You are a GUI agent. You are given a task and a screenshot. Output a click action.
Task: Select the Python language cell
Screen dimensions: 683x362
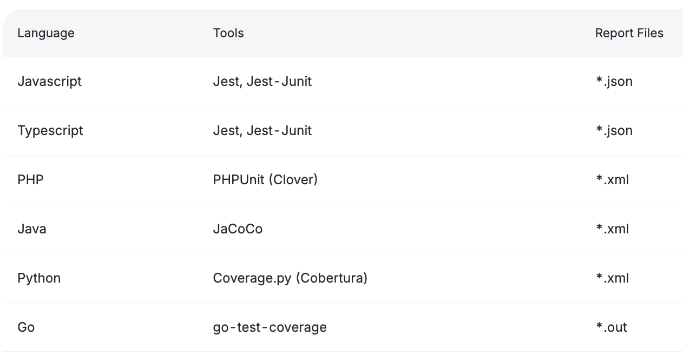39,278
